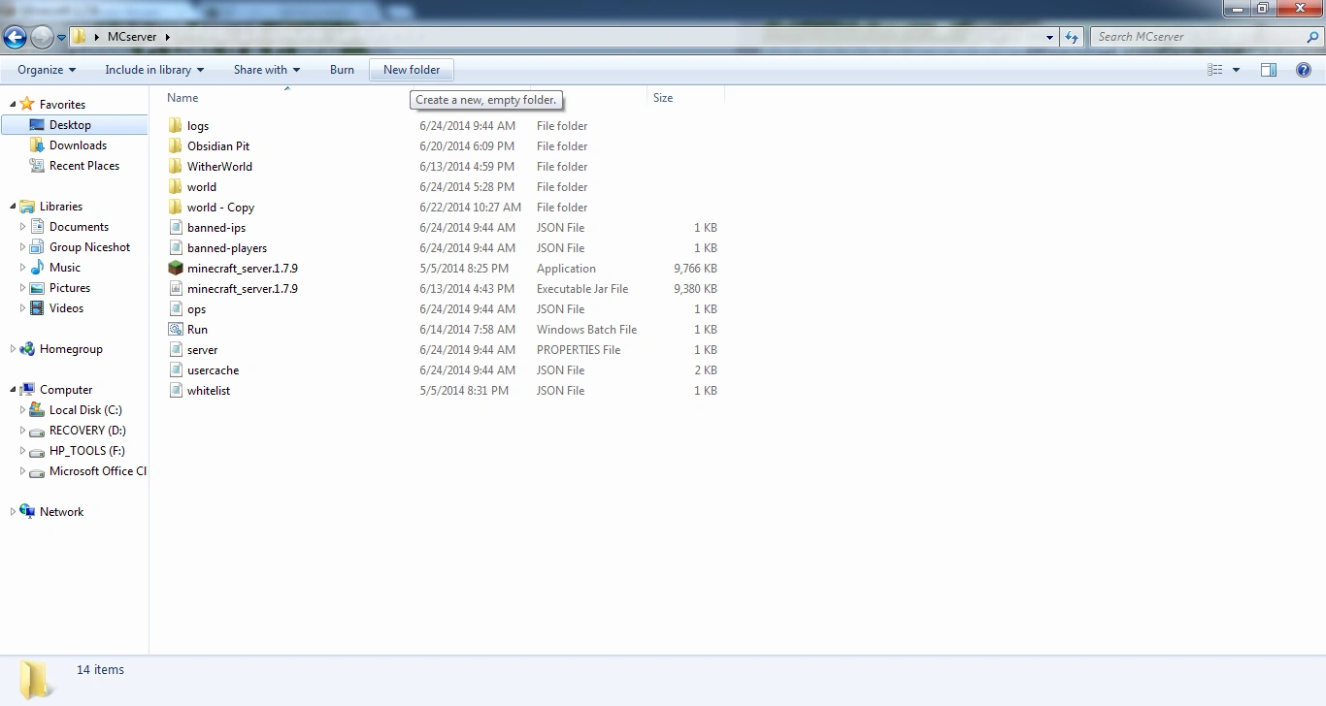Image resolution: width=1326 pixels, height=706 pixels.
Task: Open the Organize menu
Action: click(47, 70)
